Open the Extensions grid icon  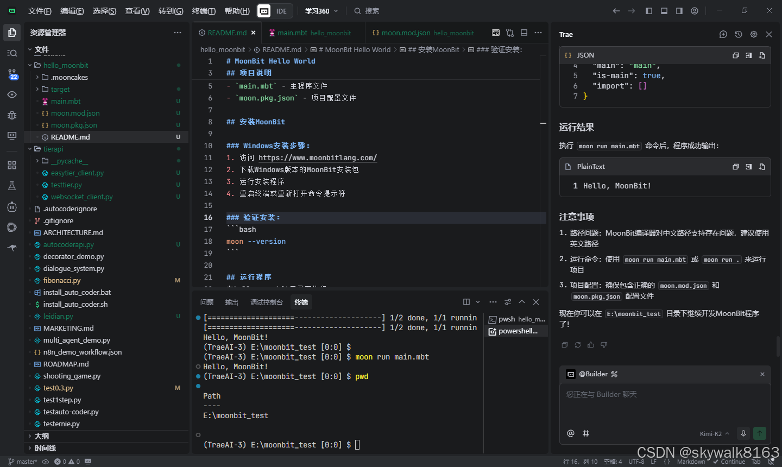click(12, 165)
